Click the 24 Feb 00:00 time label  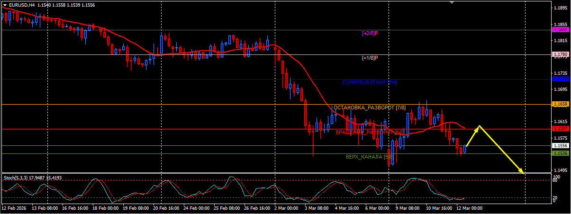pyautogui.click(x=197, y=208)
